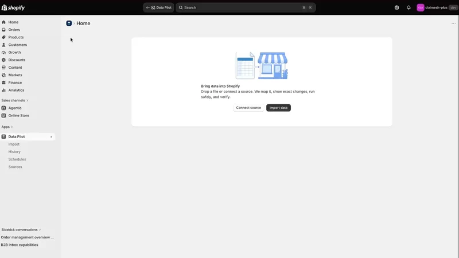Screen dimensions: 459x258
Task: Click the Connect source button
Action: 248,108
